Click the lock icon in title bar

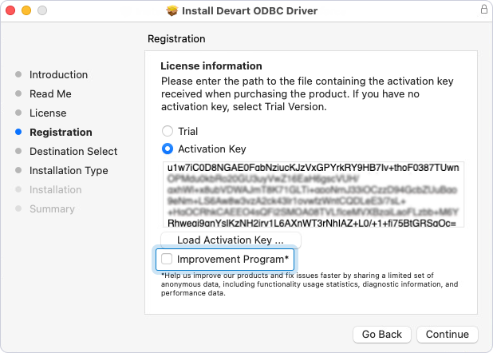484,9
